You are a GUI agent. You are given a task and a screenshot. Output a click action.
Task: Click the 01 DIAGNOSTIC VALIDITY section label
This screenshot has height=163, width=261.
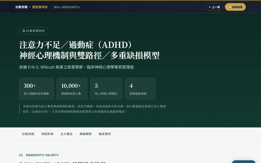39,155
